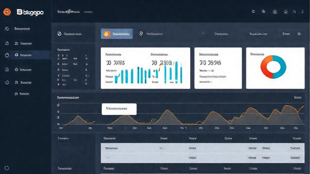Screen dimensions: 310x174
Task: Click the small label at the line chart's top-right
Action: [298, 98]
